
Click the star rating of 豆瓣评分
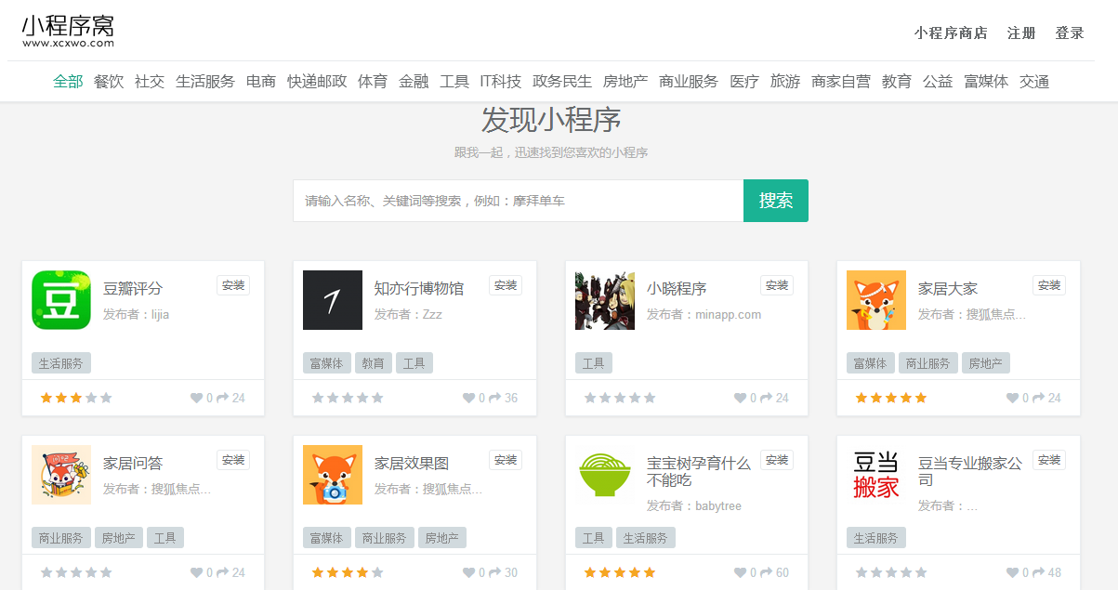pyautogui.click(x=76, y=398)
